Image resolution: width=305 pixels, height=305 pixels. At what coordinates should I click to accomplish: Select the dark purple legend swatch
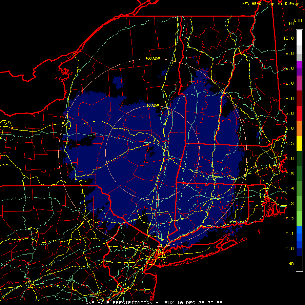click(x=299, y=72)
